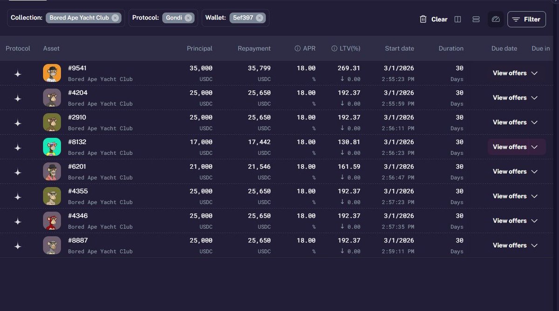Click the 2:55:23 PM start time
Screen dimensions: 559x311
pos(398,79)
